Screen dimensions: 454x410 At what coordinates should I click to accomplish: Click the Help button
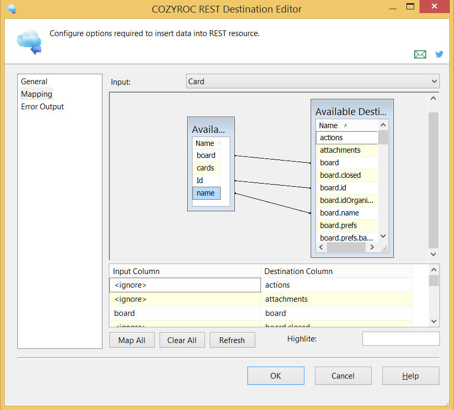coord(411,376)
